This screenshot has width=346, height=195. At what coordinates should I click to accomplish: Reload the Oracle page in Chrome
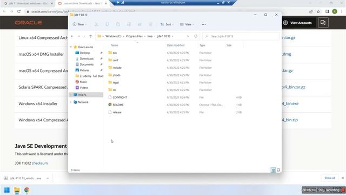tap(19, 11)
